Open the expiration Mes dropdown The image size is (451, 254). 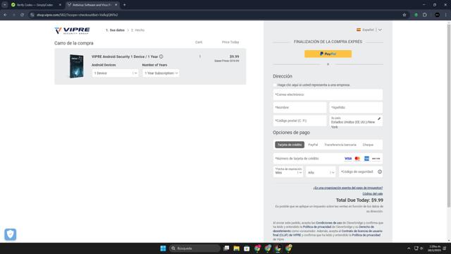coord(288,171)
